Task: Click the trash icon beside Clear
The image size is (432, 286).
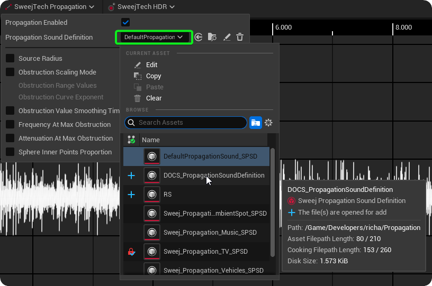Action: point(138,98)
